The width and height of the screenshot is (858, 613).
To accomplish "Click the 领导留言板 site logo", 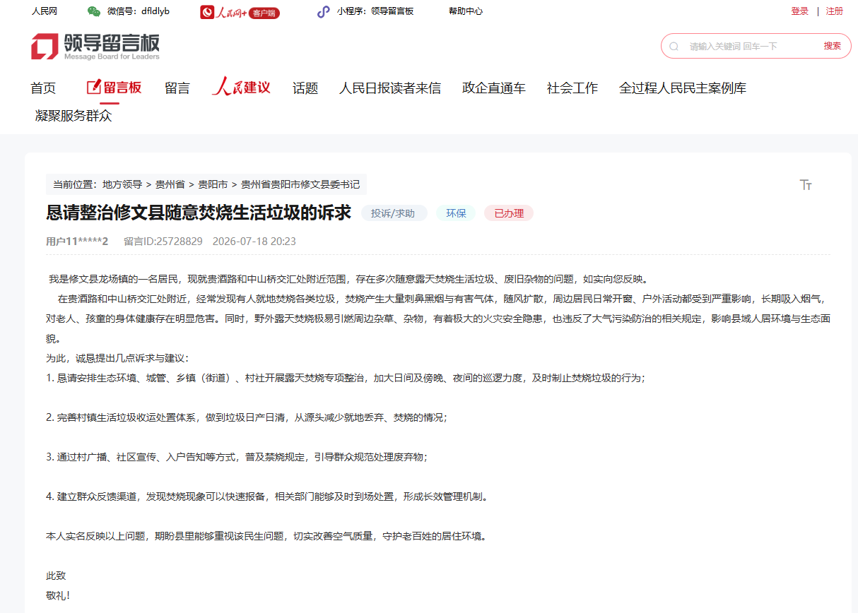I will 95,47.
